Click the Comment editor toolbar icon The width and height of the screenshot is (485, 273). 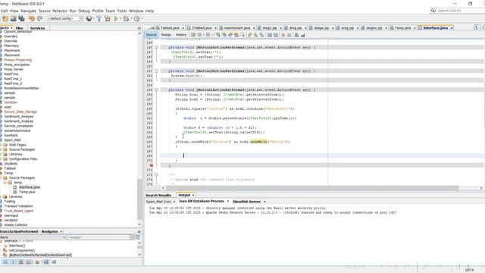tap(296, 35)
